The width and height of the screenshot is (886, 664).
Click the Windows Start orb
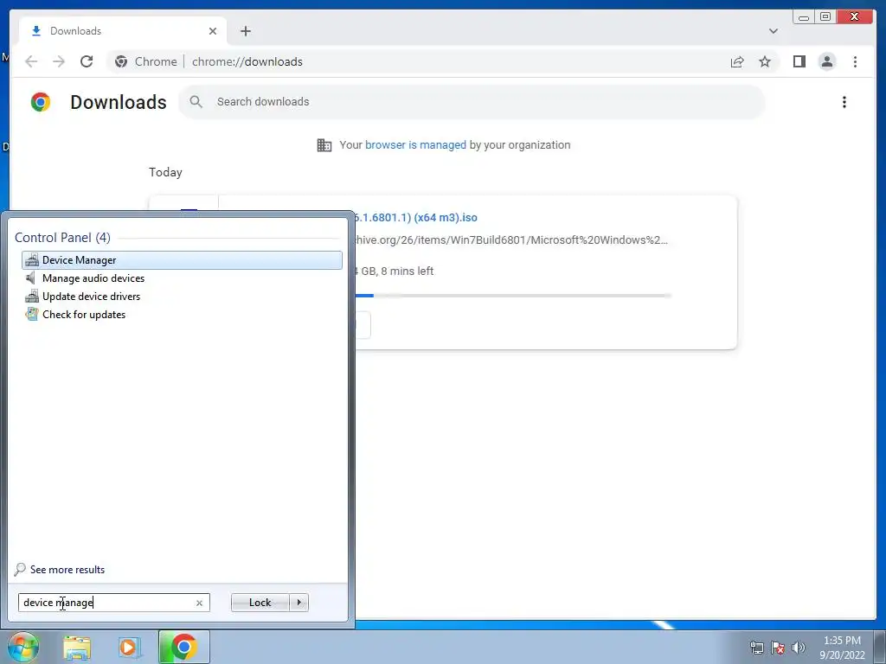click(23, 647)
